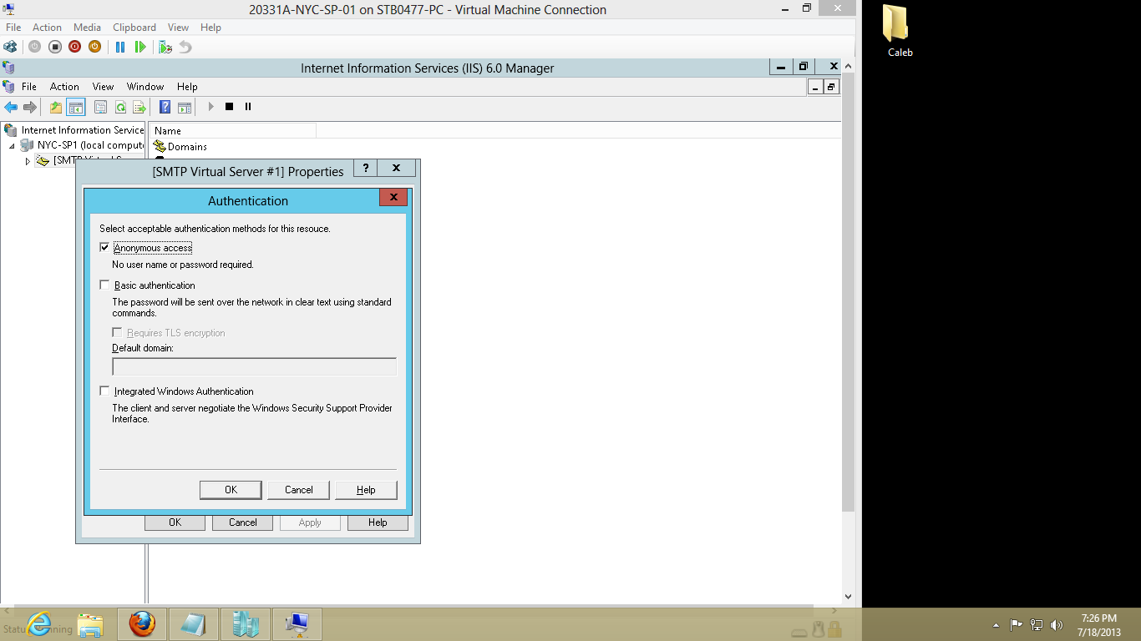Open File Explorer from the taskbar

(90, 624)
